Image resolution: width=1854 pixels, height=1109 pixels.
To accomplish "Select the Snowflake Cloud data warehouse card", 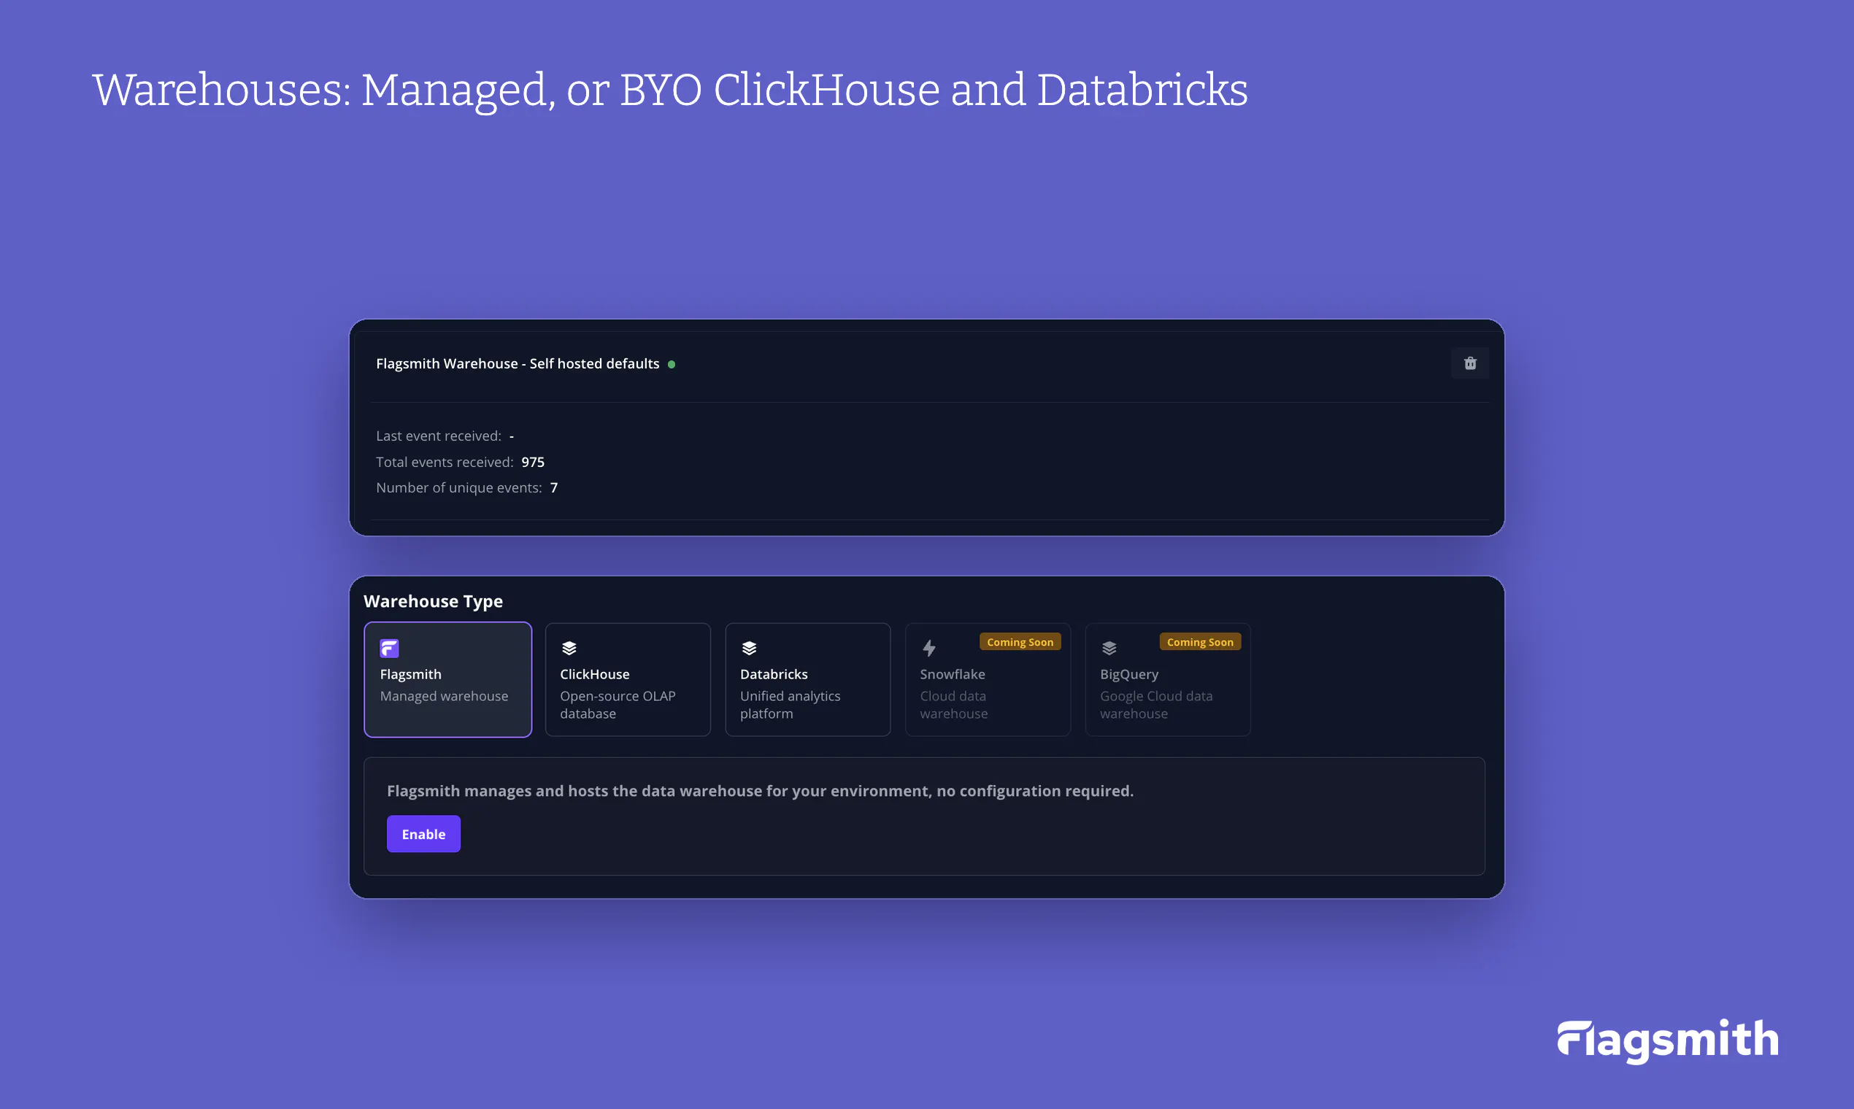I will (x=988, y=679).
